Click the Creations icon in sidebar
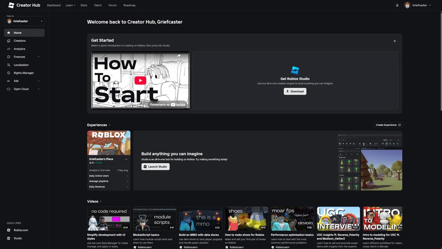442x249 pixels. [8, 41]
